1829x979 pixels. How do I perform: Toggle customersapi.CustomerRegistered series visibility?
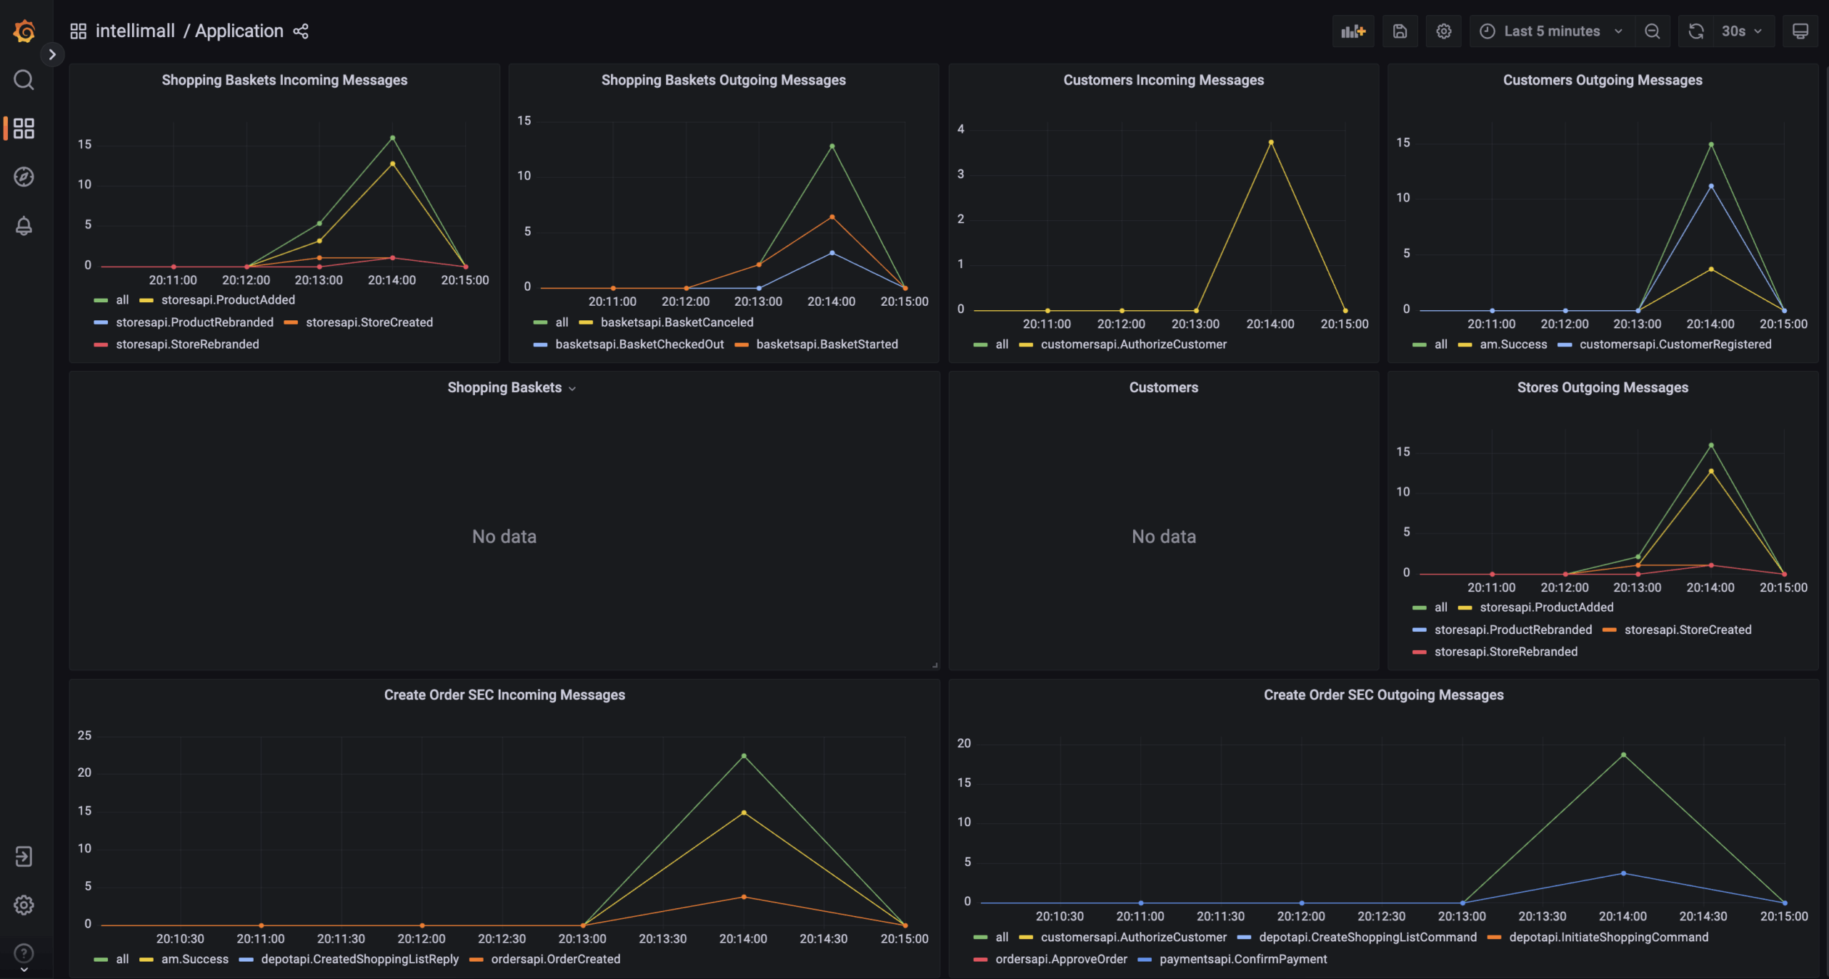(1675, 344)
